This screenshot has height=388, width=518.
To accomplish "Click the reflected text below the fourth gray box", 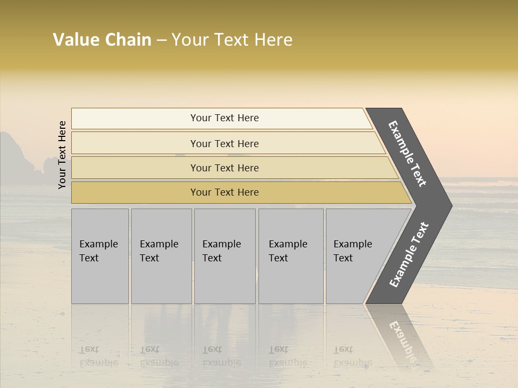I will [x=288, y=357].
